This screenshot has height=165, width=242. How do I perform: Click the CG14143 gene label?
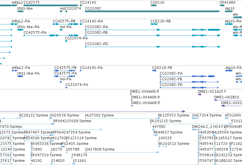88,3
